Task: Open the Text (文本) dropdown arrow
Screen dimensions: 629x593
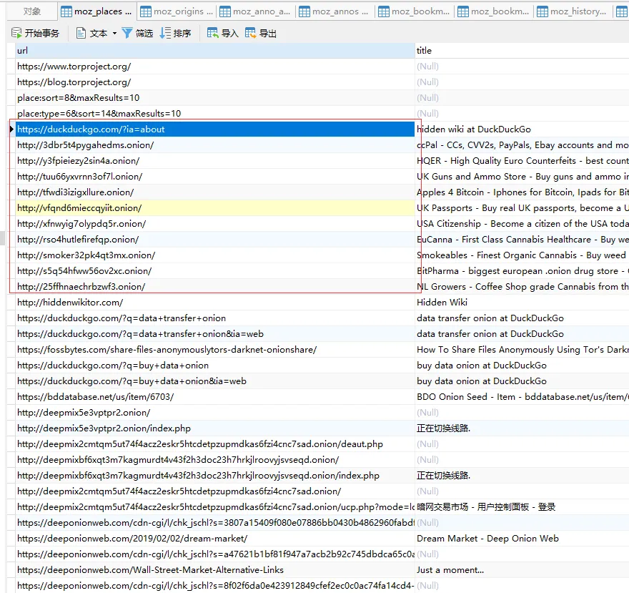Action: [x=115, y=34]
